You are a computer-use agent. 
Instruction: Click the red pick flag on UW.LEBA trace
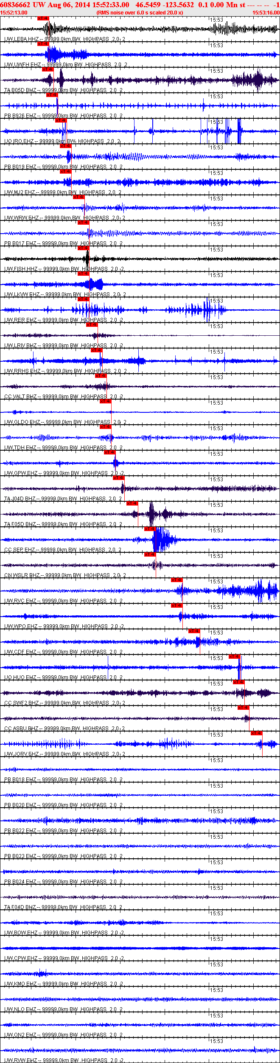click(43, 18)
